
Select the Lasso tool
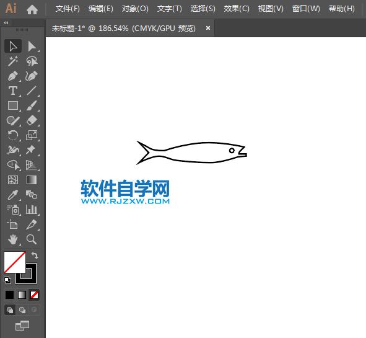click(32, 61)
